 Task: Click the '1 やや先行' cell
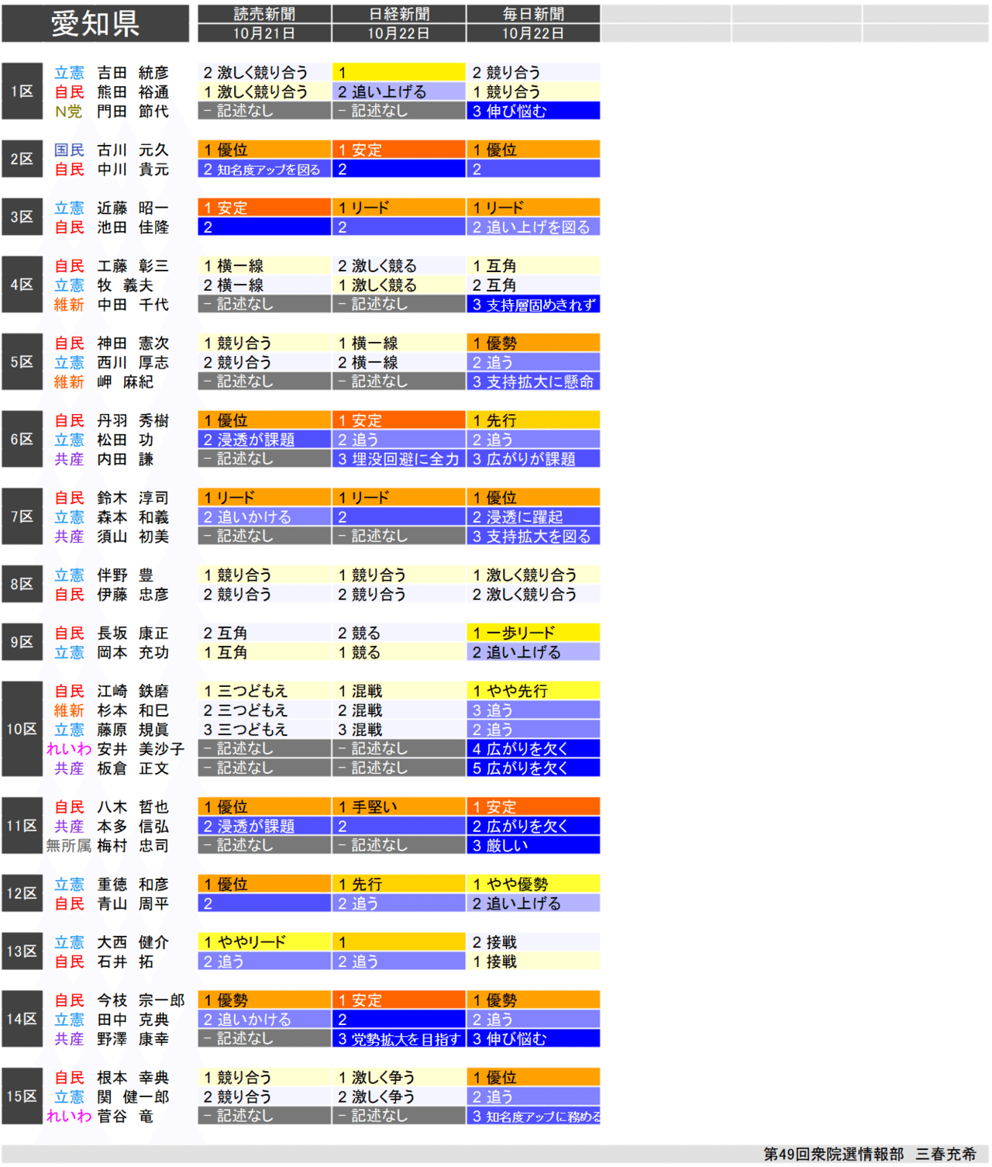click(x=533, y=691)
